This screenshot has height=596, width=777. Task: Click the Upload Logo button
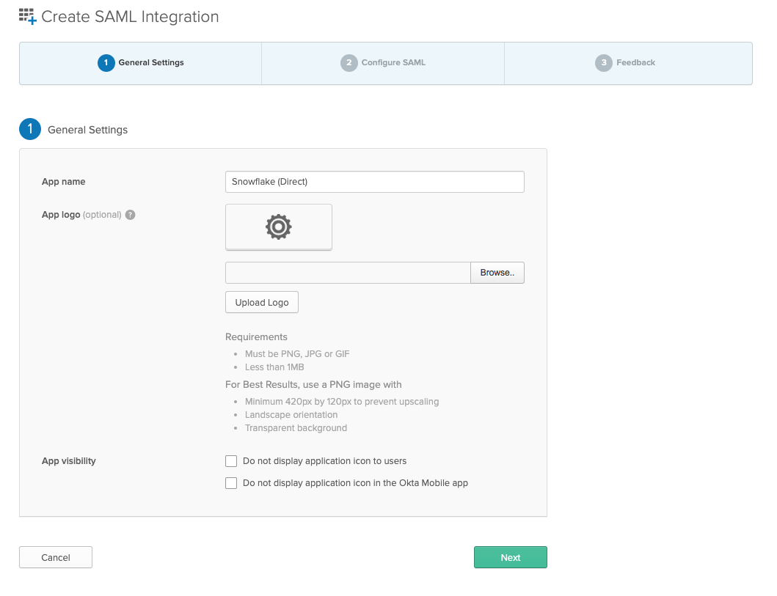[262, 303]
